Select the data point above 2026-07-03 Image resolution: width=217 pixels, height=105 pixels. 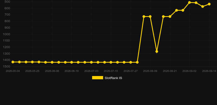click(91, 62)
